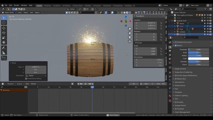Select the Annotate tool
This screenshot has height=120, width=213.
4,48
